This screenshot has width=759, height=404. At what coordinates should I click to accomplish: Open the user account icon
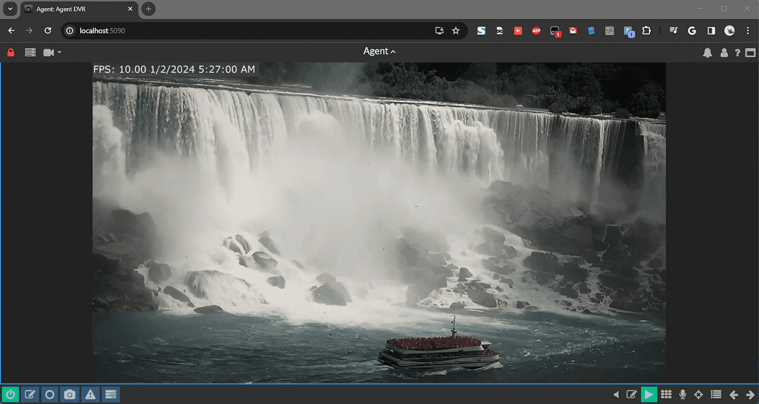point(724,53)
